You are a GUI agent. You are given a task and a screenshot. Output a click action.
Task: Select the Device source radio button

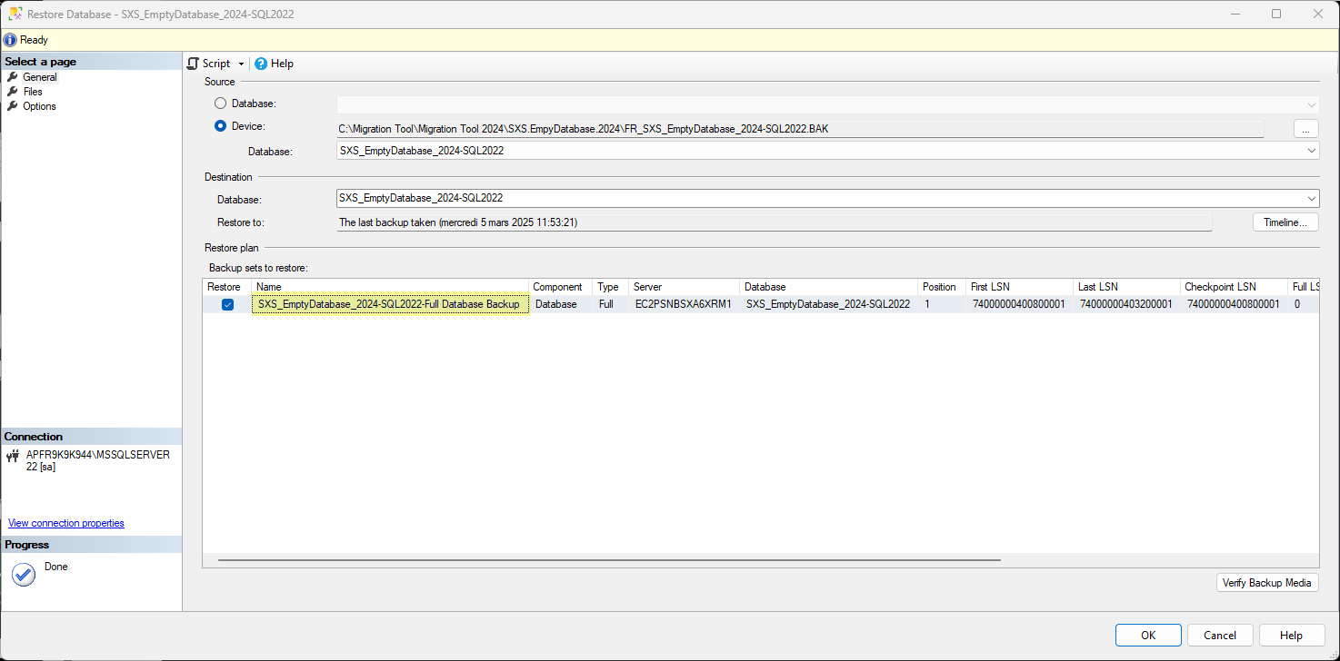point(220,126)
